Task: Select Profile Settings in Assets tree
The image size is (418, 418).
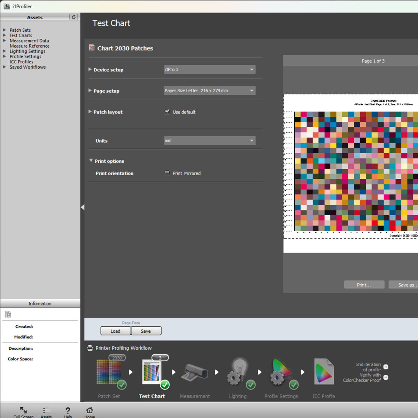Action: [25, 56]
